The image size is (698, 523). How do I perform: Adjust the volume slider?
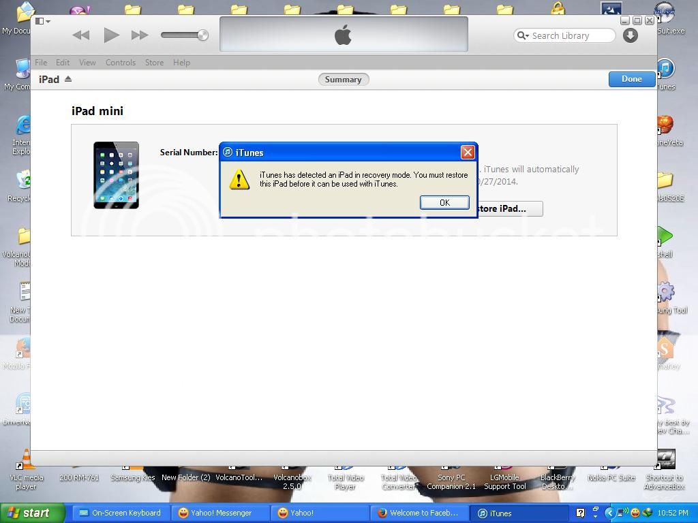(x=184, y=35)
